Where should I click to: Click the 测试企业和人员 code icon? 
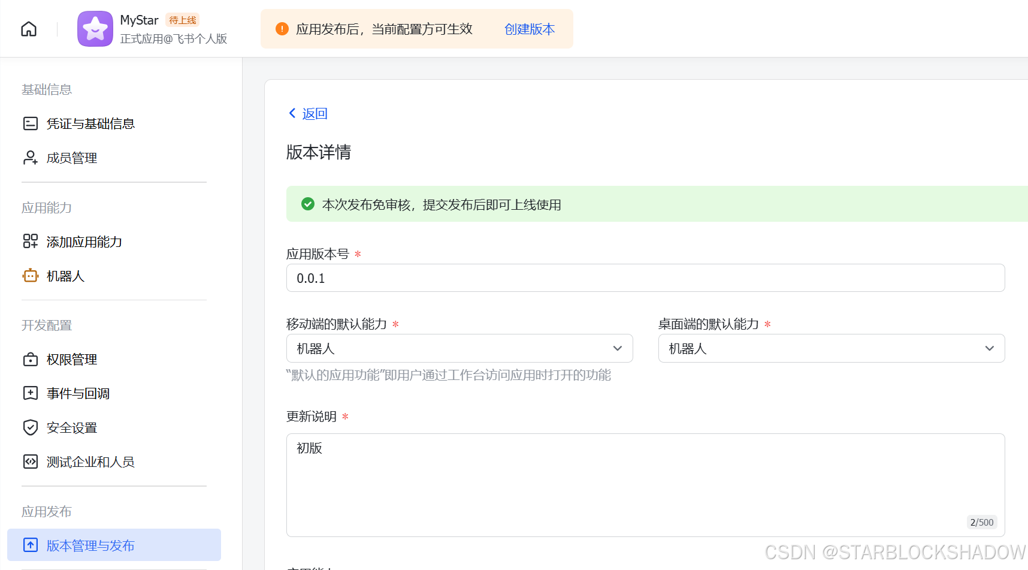point(30,462)
